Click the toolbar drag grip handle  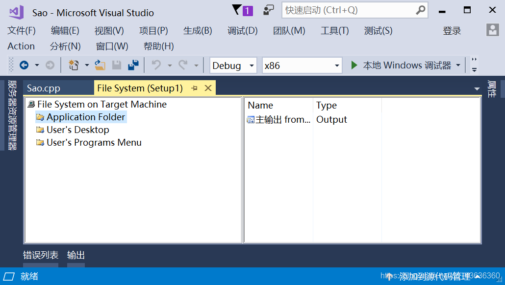[x=11, y=65]
